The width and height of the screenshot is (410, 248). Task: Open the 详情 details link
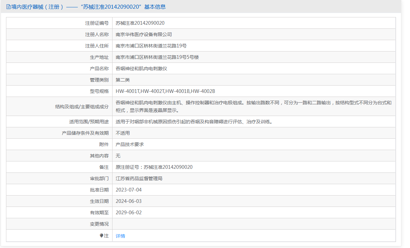click(120, 236)
